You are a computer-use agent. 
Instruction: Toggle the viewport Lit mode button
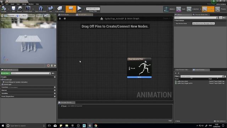[18, 16]
